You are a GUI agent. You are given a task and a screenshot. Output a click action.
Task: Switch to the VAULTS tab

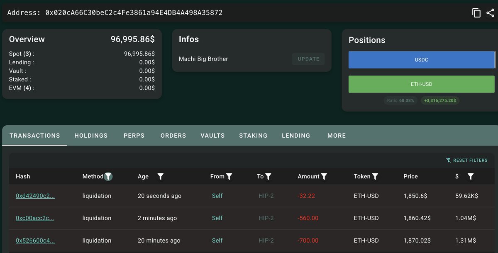(x=212, y=136)
